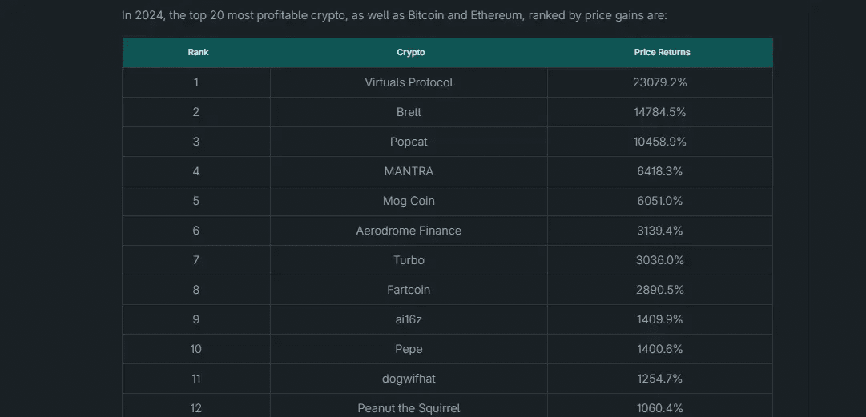Click the Mog Coin cell
The height and width of the screenshot is (417, 866).
coord(409,202)
